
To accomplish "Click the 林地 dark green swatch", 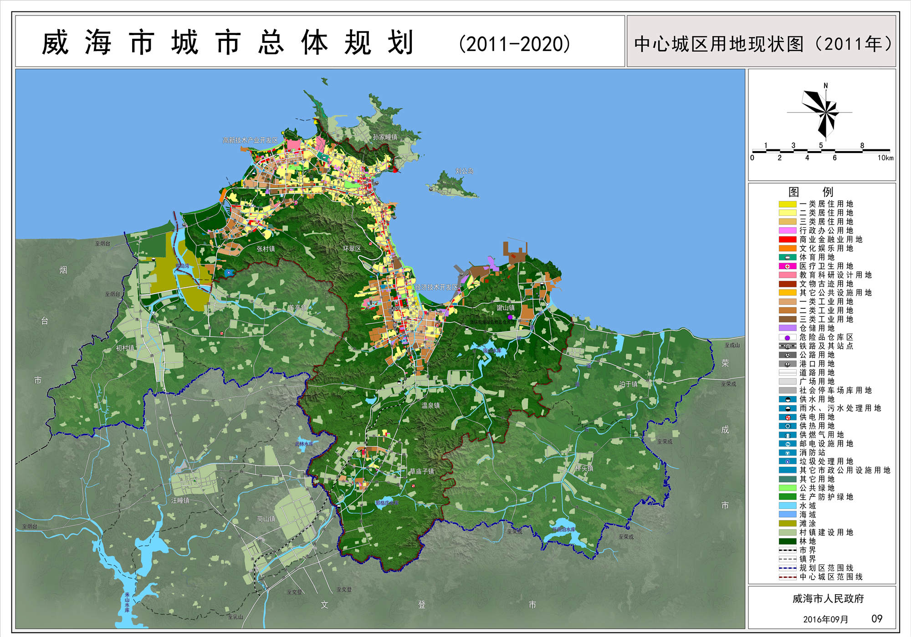I will (787, 541).
